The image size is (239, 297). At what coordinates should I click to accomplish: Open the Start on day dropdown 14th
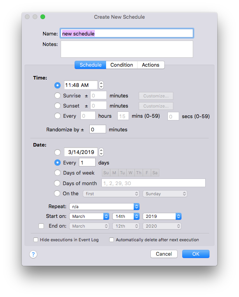[126, 216]
